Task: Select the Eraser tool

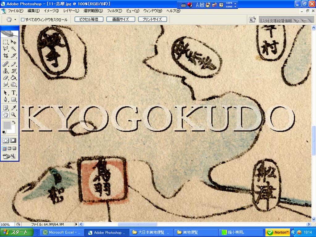Action: (6, 77)
